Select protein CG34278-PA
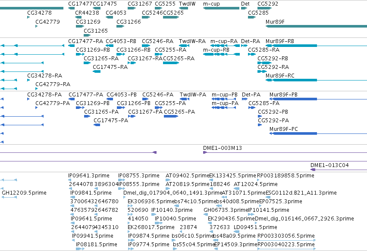This screenshot has height=251, width=367. (44, 95)
